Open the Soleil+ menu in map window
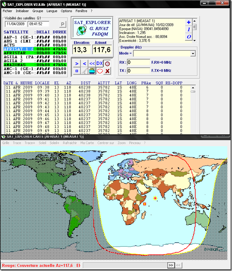 point(55,143)
